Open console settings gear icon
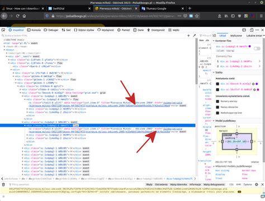The width and height of the screenshot is (265, 201). tap(257, 184)
